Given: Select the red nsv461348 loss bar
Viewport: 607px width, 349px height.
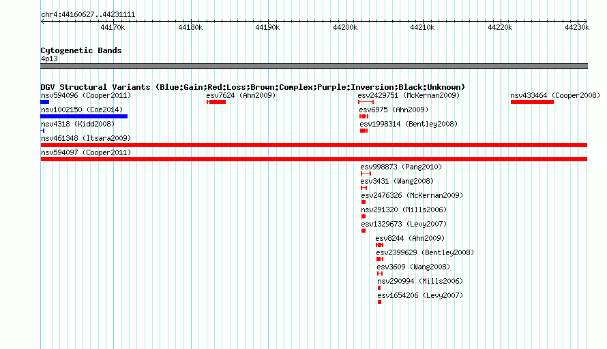Looking at the screenshot, I should pyautogui.click(x=314, y=145).
